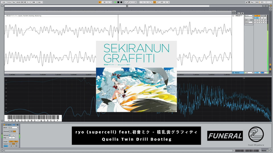Click the square Stop button

pyautogui.click(x=118, y=2)
